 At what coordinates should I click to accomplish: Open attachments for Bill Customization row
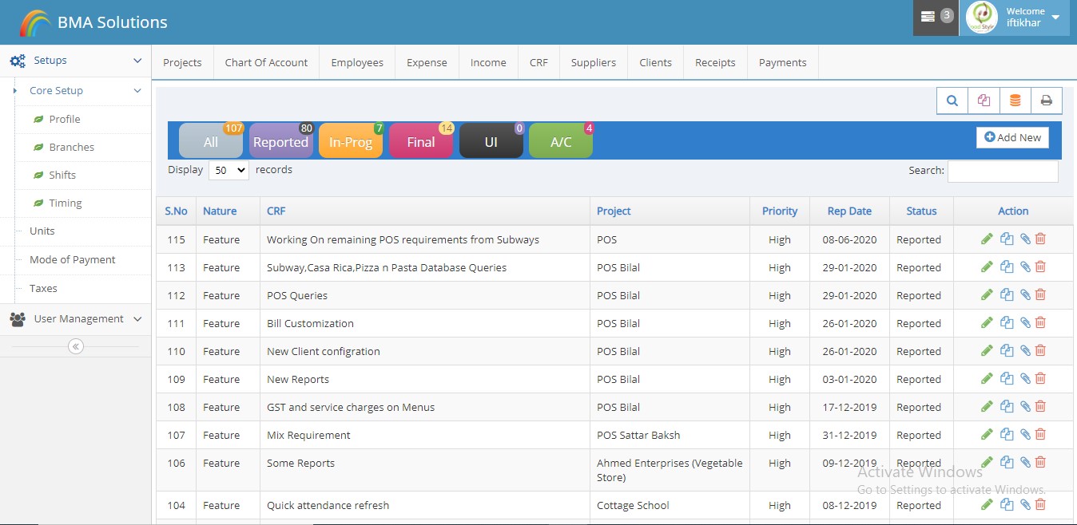click(1025, 323)
